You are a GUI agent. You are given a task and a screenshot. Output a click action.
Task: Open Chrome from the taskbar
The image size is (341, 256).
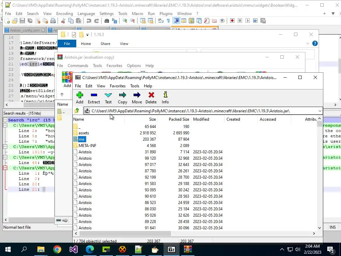tap(57, 249)
